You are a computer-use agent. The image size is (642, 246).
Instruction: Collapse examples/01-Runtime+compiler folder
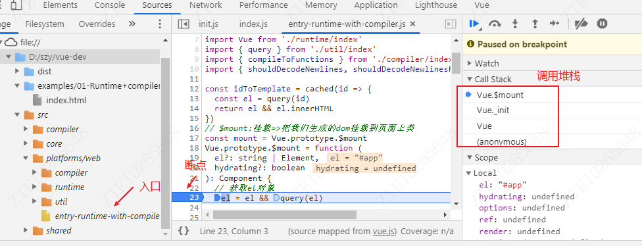tap(17, 86)
